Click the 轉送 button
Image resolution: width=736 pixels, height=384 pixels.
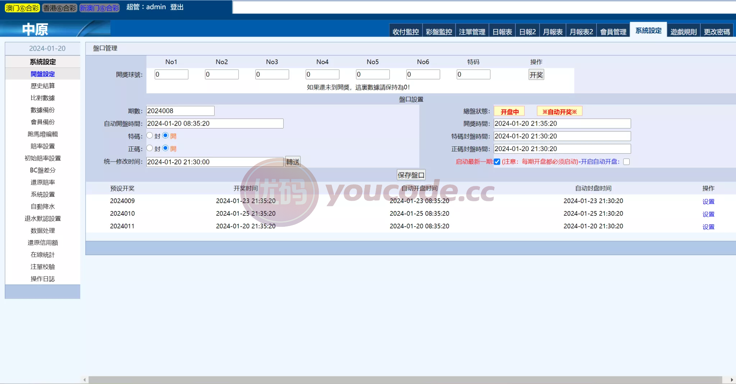[x=293, y=162]
